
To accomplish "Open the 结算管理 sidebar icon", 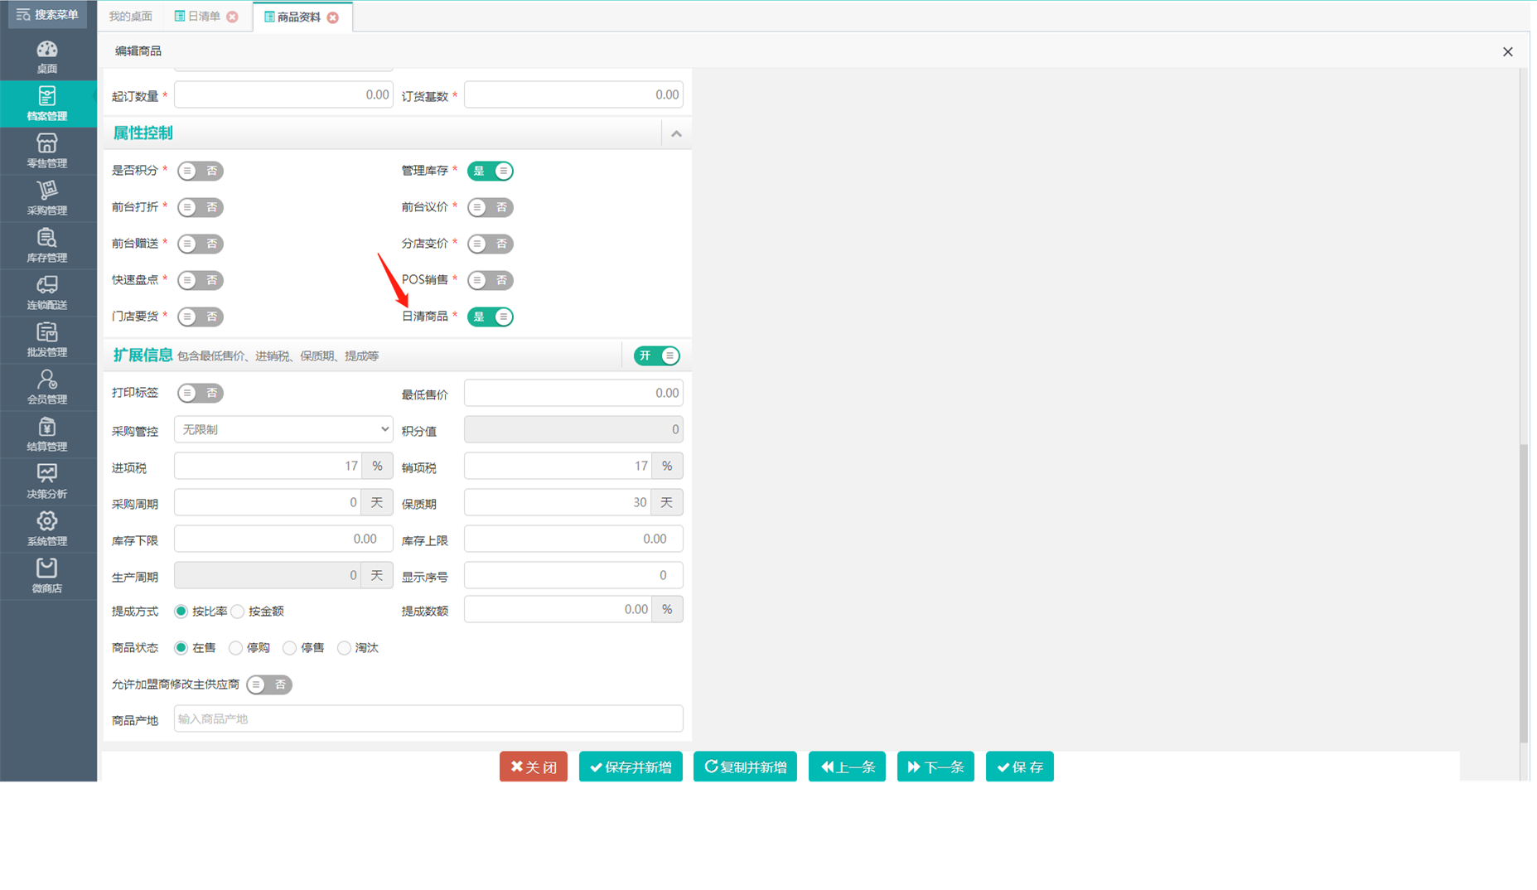I will (x=47, y=434).
